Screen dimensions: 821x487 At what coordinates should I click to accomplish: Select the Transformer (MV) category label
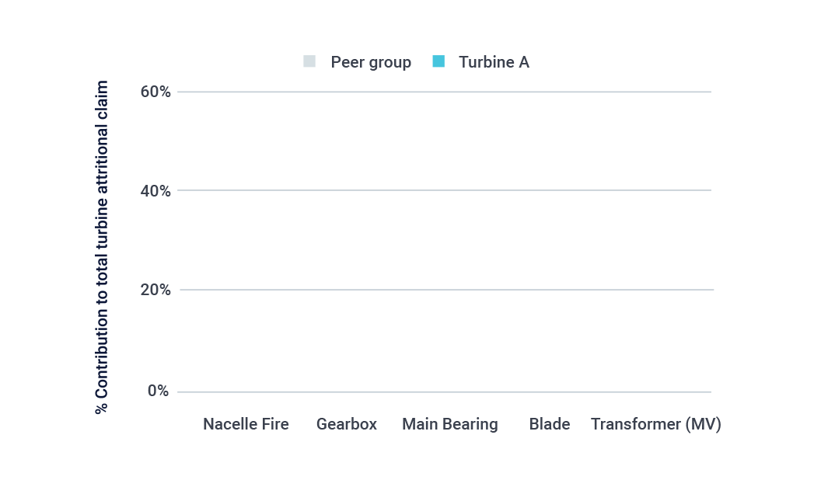(656, 424)
